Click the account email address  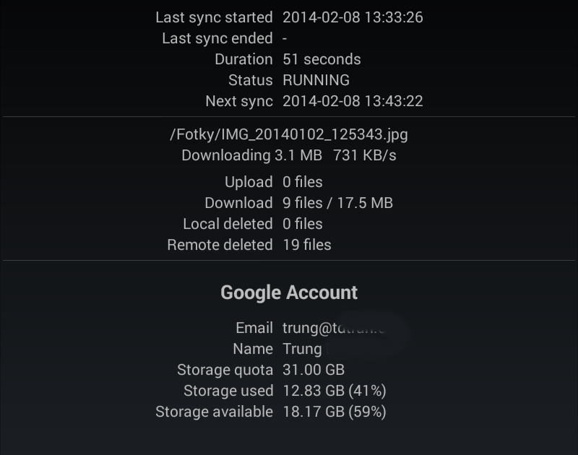[x=334, y=328]
